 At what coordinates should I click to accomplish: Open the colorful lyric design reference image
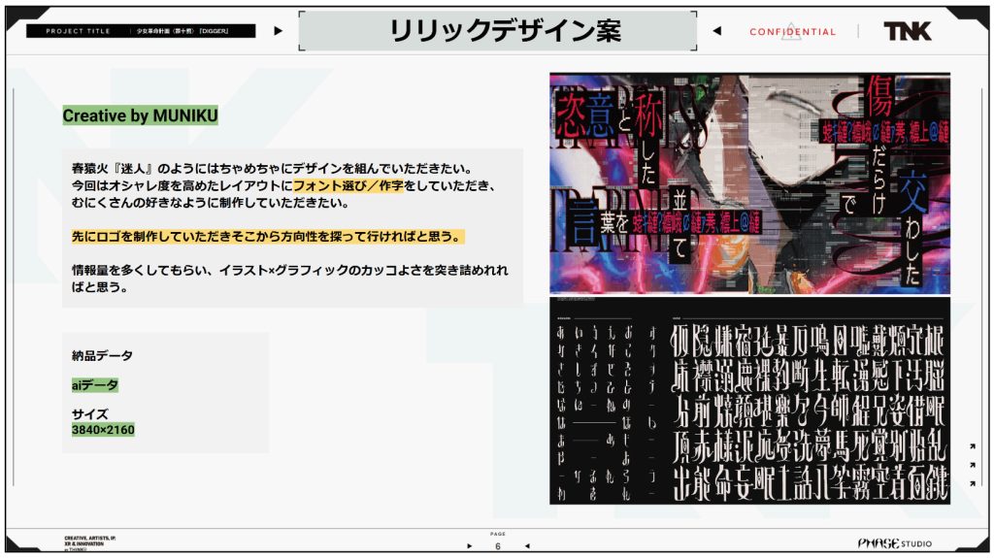(x=749, y=183)
